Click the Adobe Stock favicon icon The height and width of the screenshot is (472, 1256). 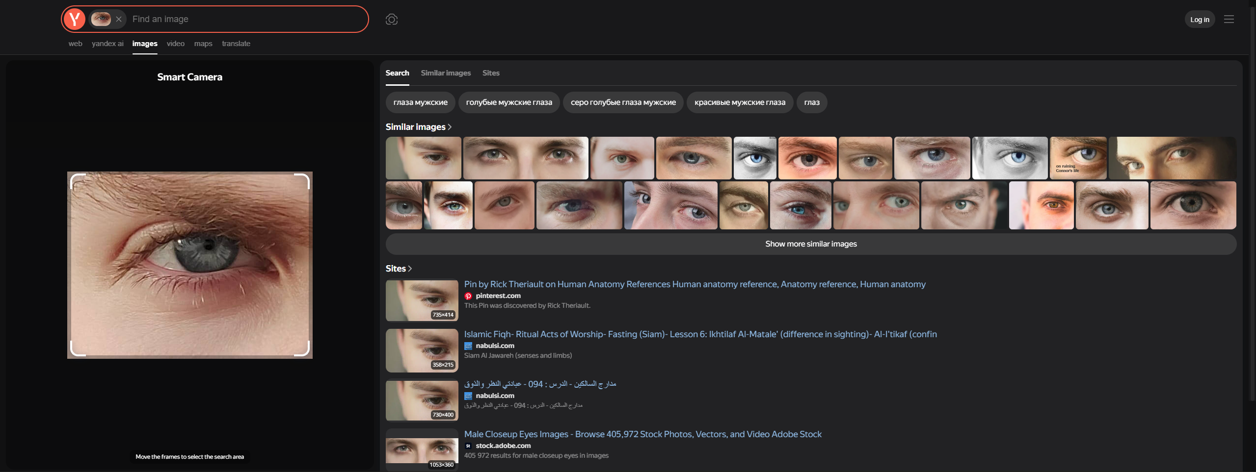point(468,446)
